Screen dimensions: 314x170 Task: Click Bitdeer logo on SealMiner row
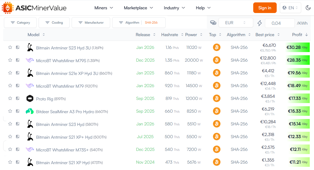[x=30, y=111]
